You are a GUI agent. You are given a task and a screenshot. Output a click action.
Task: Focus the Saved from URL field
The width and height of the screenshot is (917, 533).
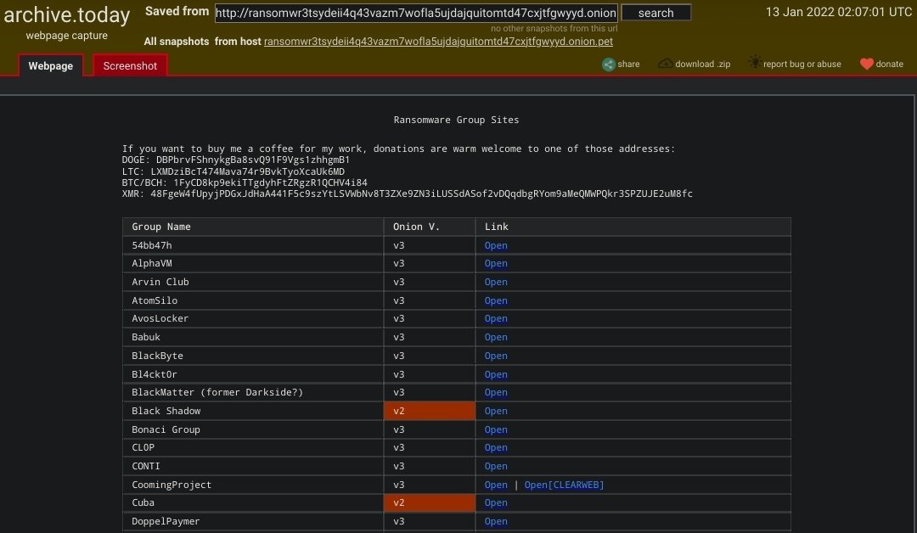[416, 13]
